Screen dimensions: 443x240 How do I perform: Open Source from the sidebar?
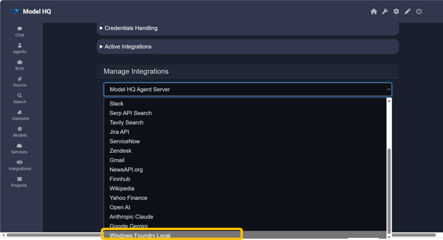(x=19, y=82)
